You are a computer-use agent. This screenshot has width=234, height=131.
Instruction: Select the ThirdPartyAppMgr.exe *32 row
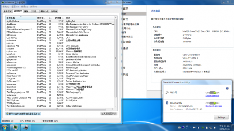coord(60,92)
